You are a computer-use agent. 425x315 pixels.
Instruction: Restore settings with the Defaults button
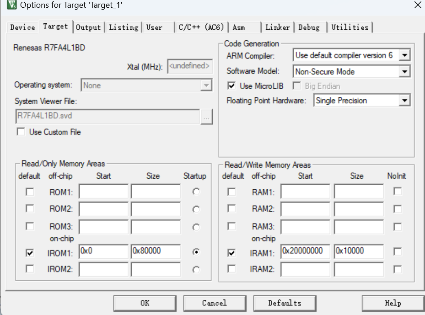[285, 303]
